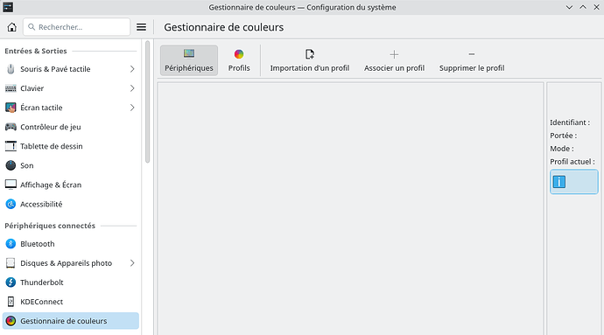This screenshot has height=335, width=604.
Task: Open the hamburger menu
Action: [141, 27]
